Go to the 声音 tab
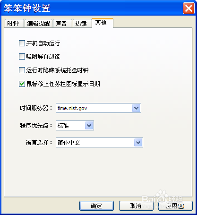Viewport: 197px width, 215px height. [x=62, y=24]
